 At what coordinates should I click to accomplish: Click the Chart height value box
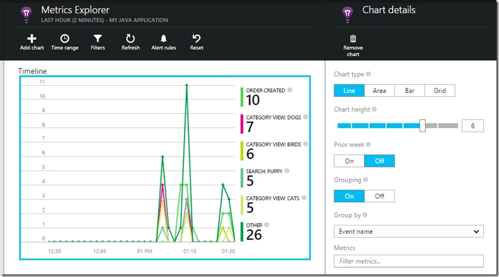point(472,126)
